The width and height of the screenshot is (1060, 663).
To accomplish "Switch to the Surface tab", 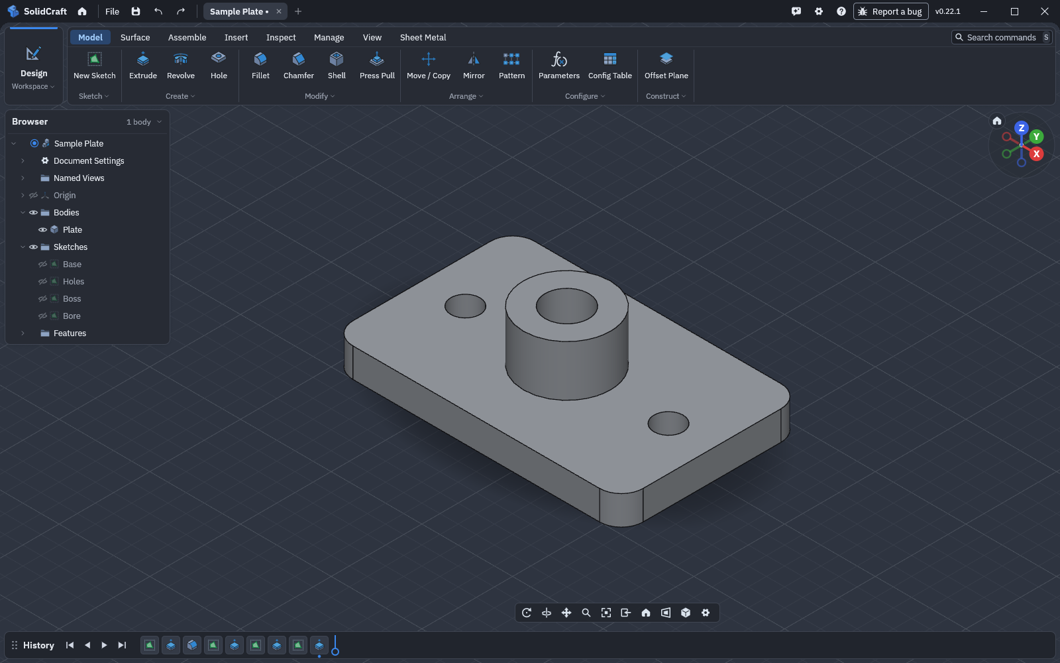I will pos(135,38).
